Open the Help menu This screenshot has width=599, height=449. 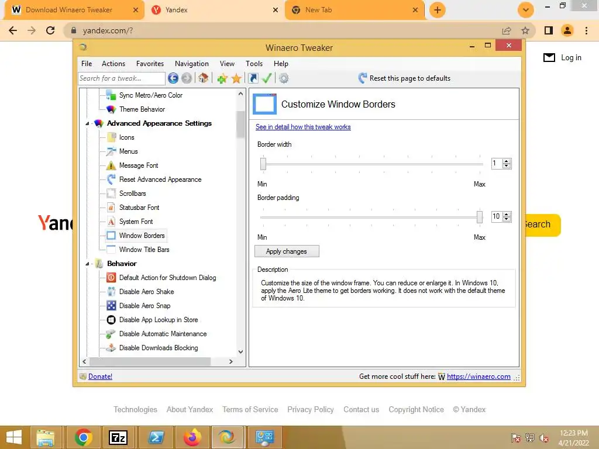click(x=281, y=64)
